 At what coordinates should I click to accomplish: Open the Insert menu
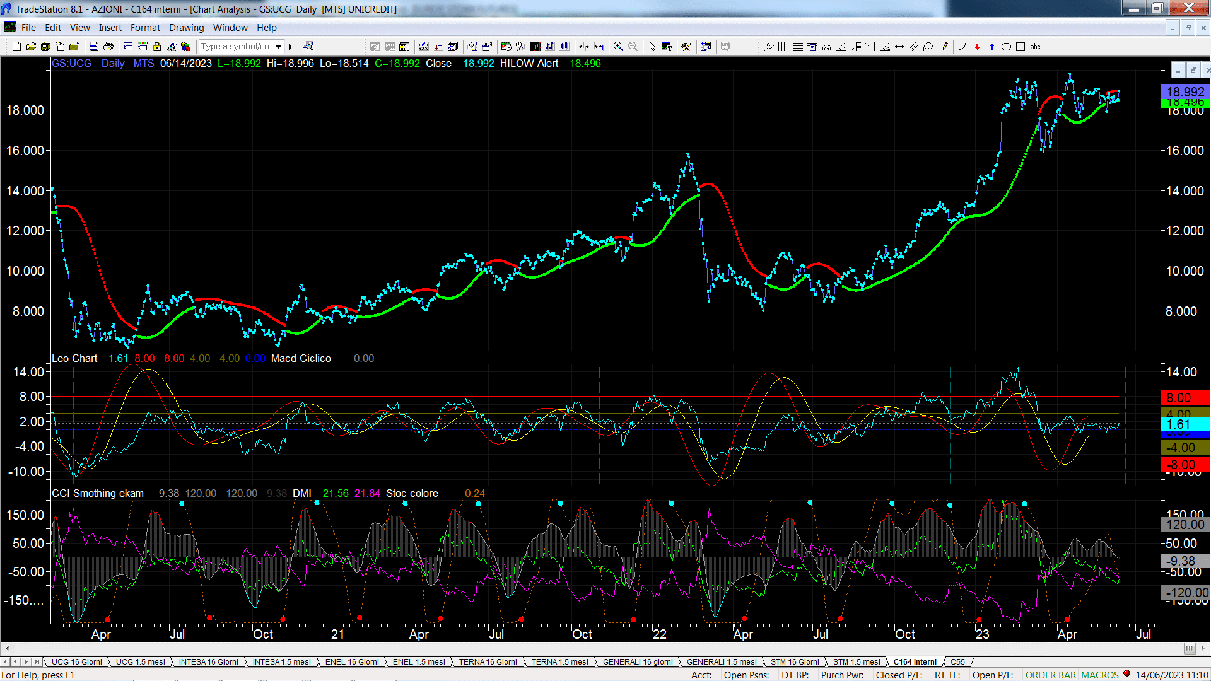[x=110, y=28]
